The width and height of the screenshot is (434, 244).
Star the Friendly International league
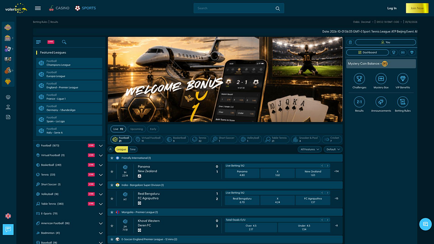click(112, 158)
